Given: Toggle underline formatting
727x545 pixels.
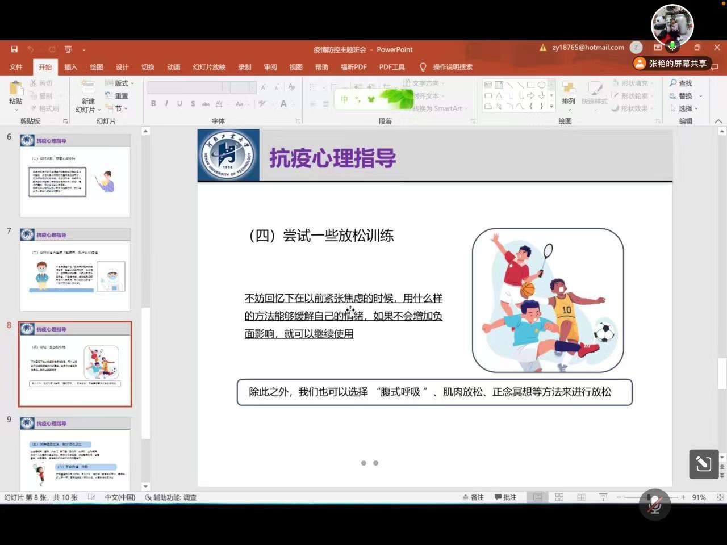Looking at the screenshot, I should click(x=179, y=103).
